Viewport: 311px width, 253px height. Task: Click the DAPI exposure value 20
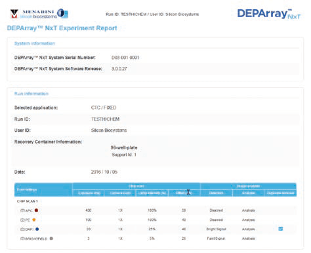tap(89, 229)
